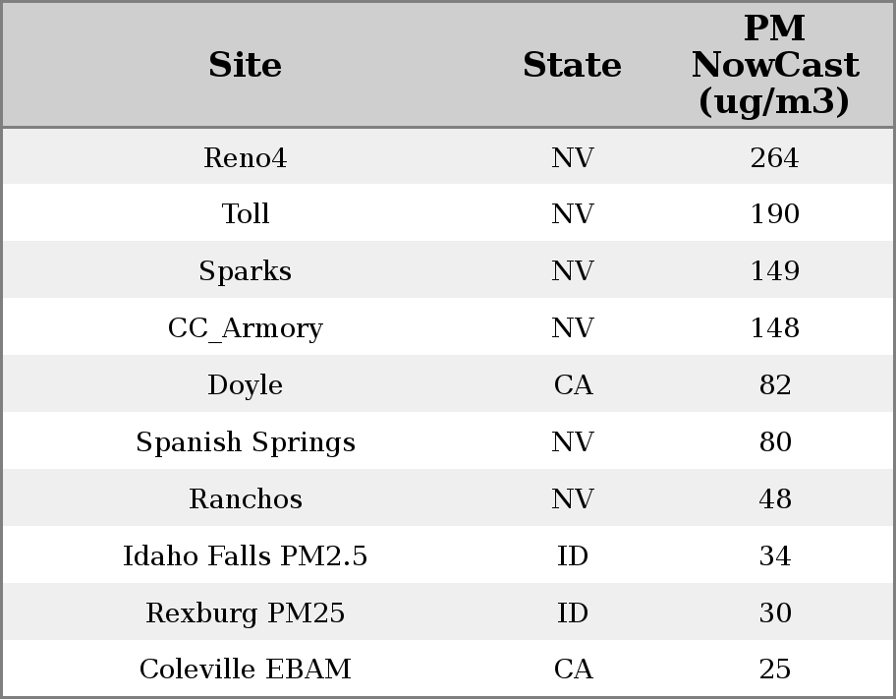Select the Rexburg PM25 site cell
896x699 pixels.
245,613
